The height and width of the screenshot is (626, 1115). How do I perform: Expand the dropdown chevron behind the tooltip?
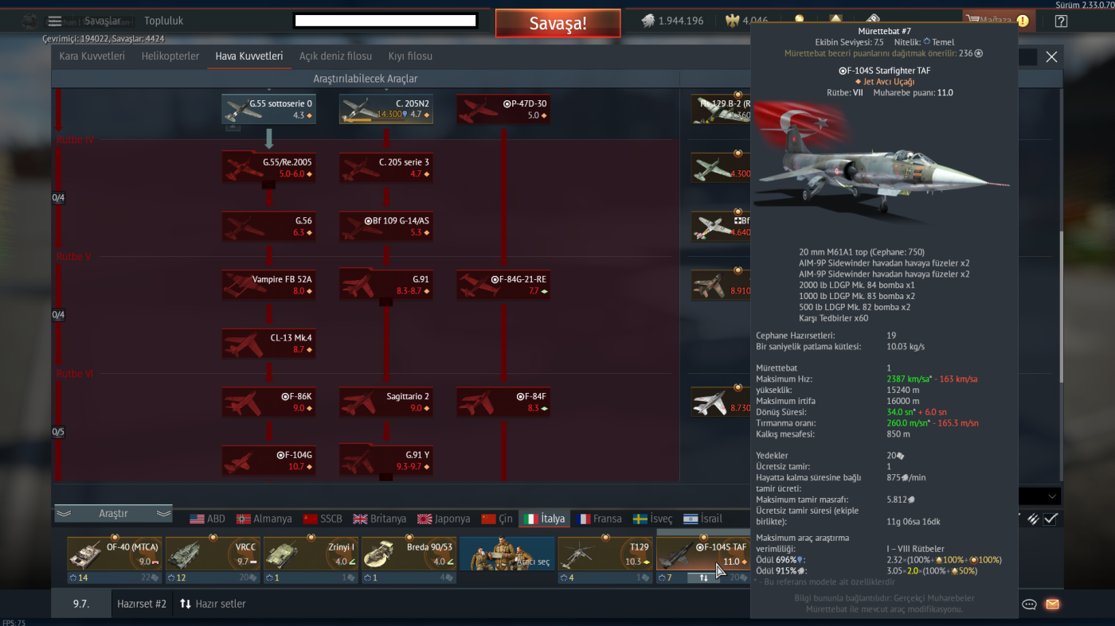1052,496
